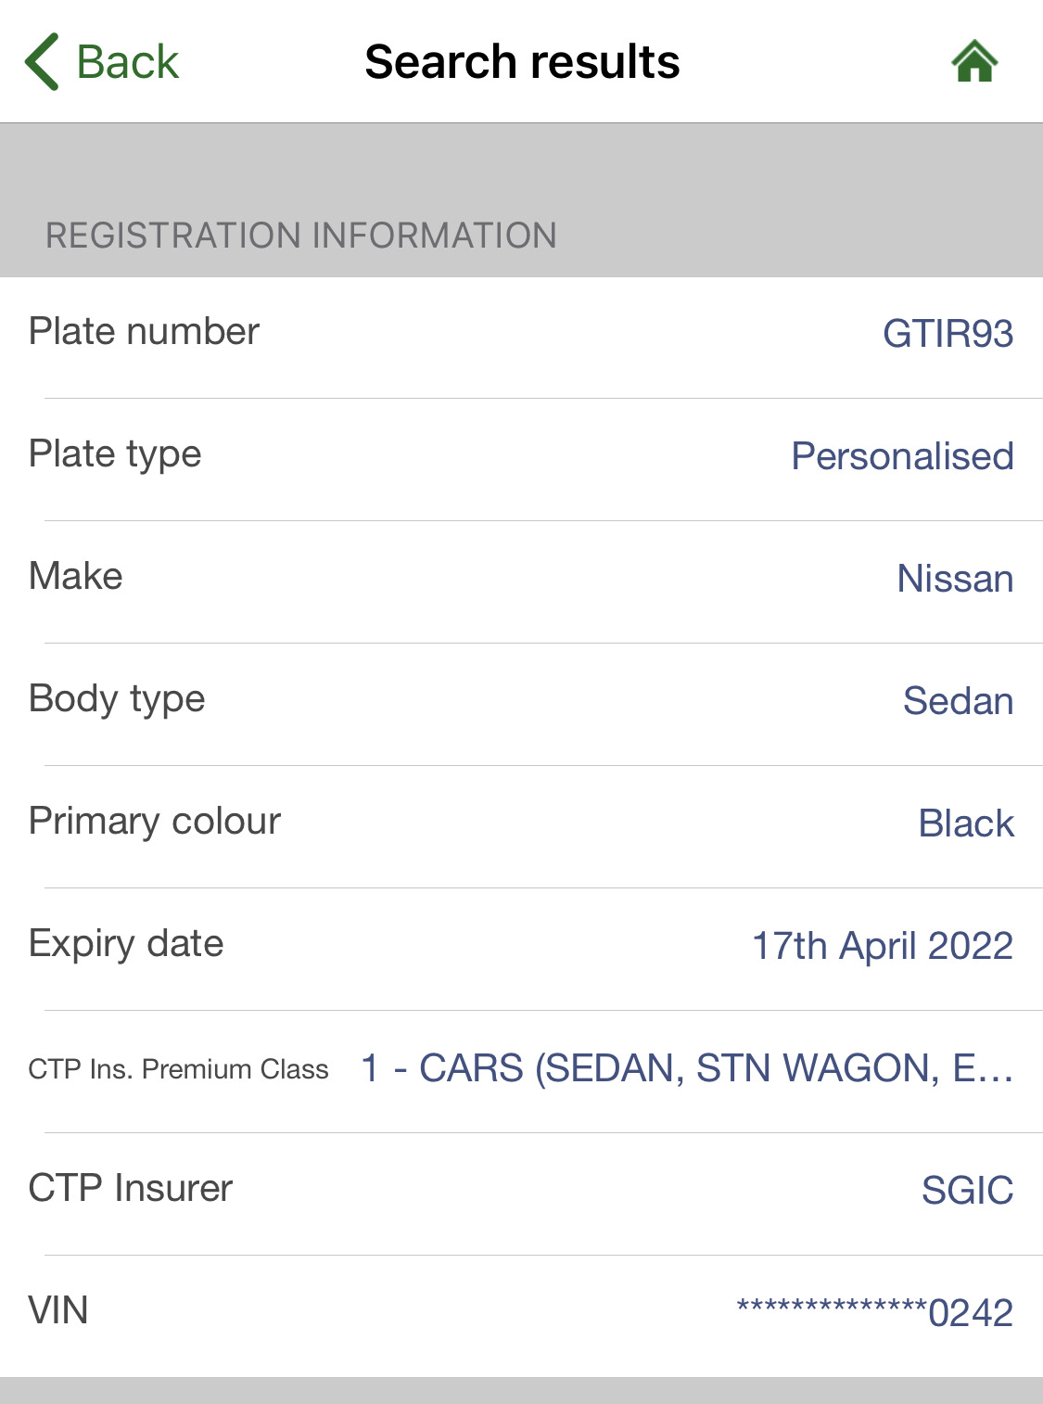This screenshot has height=1404, width=1043.
Task: Tap the green back chevron icon
Action: coord(43,62)
